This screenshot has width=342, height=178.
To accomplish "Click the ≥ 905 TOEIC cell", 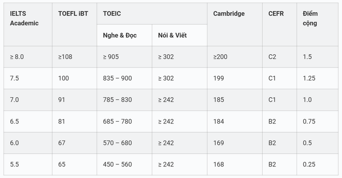I will (x=125, y=56).
